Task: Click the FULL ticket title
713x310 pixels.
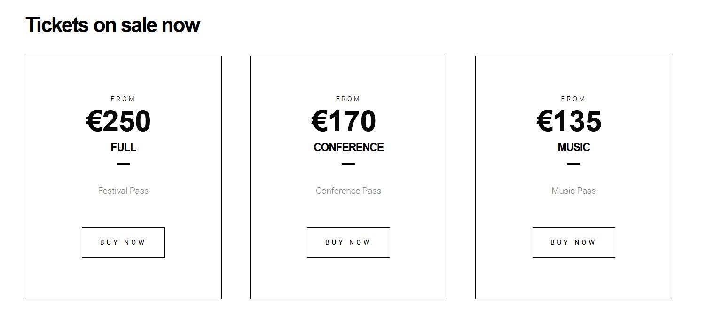Action: [124, 147]
